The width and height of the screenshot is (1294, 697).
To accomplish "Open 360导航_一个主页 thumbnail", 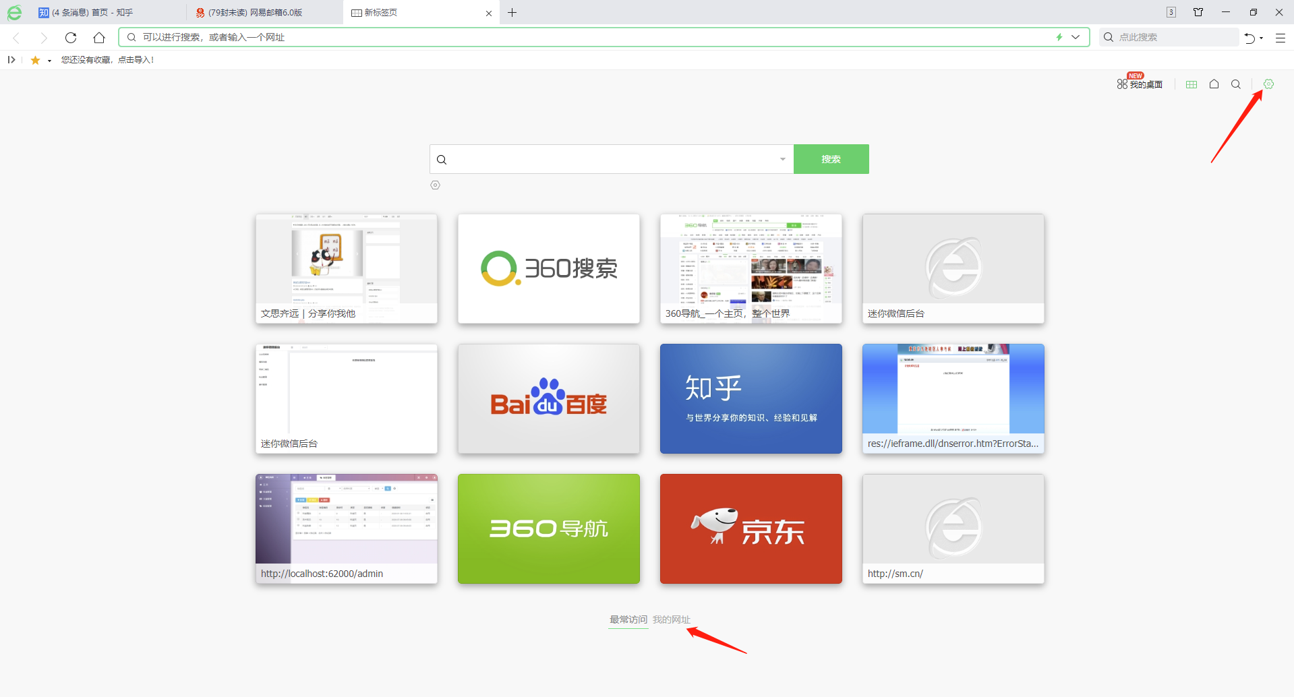I will pyautogui.click(x=751, y=269).
